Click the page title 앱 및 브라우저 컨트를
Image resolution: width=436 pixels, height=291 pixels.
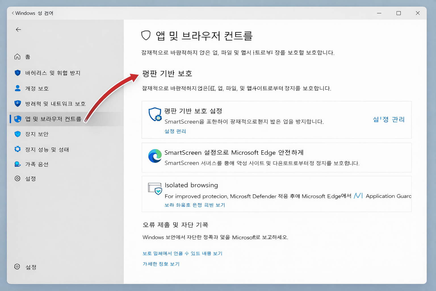[x=204, y=36]
